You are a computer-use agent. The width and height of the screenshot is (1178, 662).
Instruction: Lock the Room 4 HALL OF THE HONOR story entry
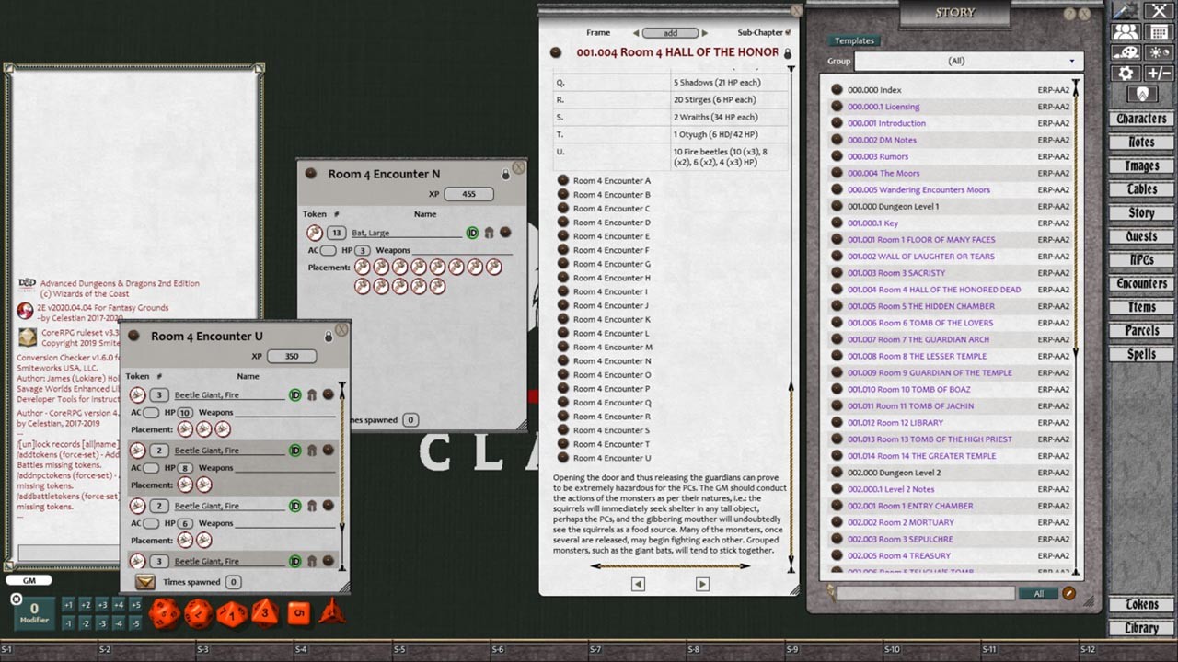[x=787, y=52]
